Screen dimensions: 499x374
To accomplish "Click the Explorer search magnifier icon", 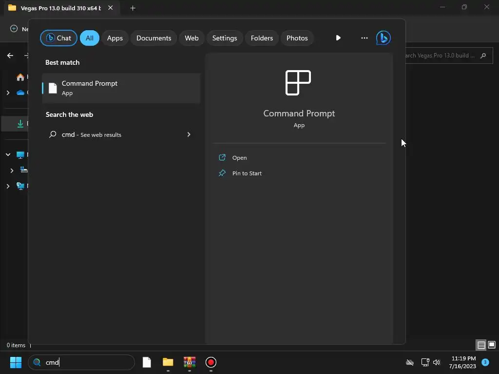I will [483, 56].
